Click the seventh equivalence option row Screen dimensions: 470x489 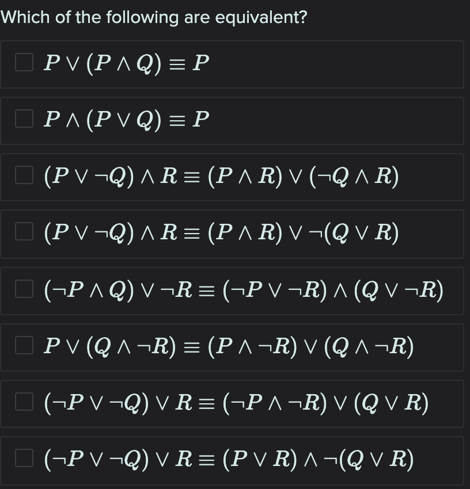pos(230,404)
